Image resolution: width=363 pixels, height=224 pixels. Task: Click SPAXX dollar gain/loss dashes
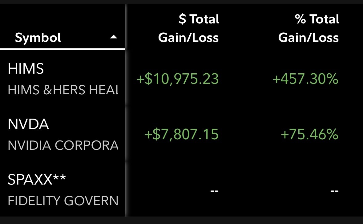pos(214,191)
